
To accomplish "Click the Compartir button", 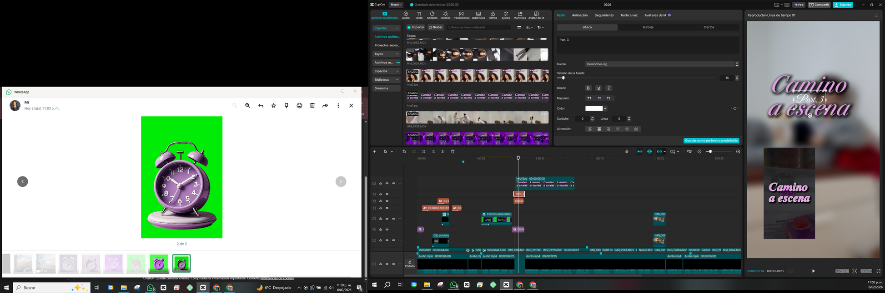I will tap(819, 5).
